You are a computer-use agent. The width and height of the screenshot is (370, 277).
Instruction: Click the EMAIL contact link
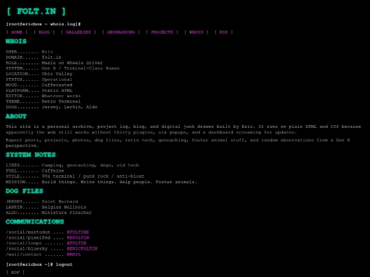click(x=73, y=254)
